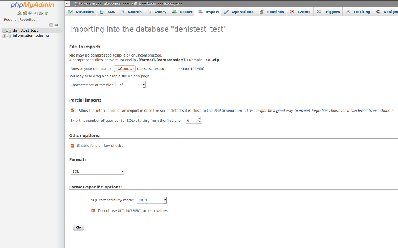Click the phpMyAdmin logo
The image size is (398, 248).
pyautogui.click(x=32, y=5)
